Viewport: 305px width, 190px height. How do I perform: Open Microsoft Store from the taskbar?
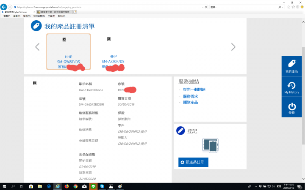(31, 187)
